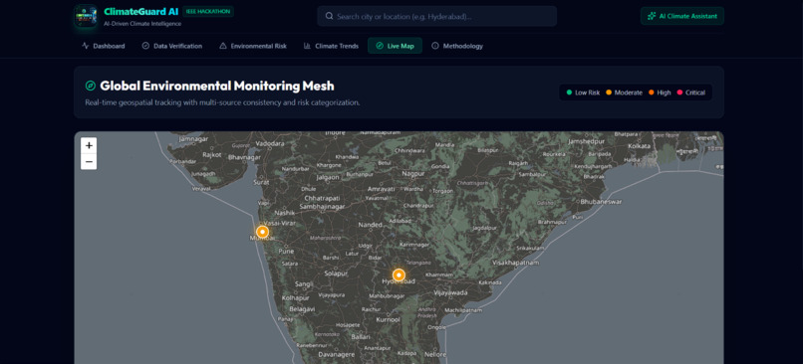The width and height of the screenshot is (803, 364).
Task: Open the AI Climate Assistant
Action: 682,16
